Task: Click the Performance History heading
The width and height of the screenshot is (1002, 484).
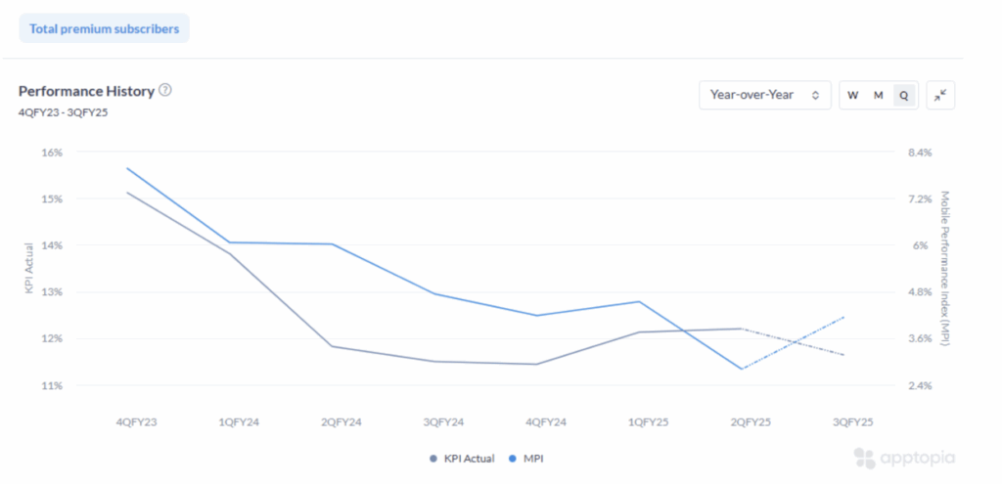Action: (86, 90)
